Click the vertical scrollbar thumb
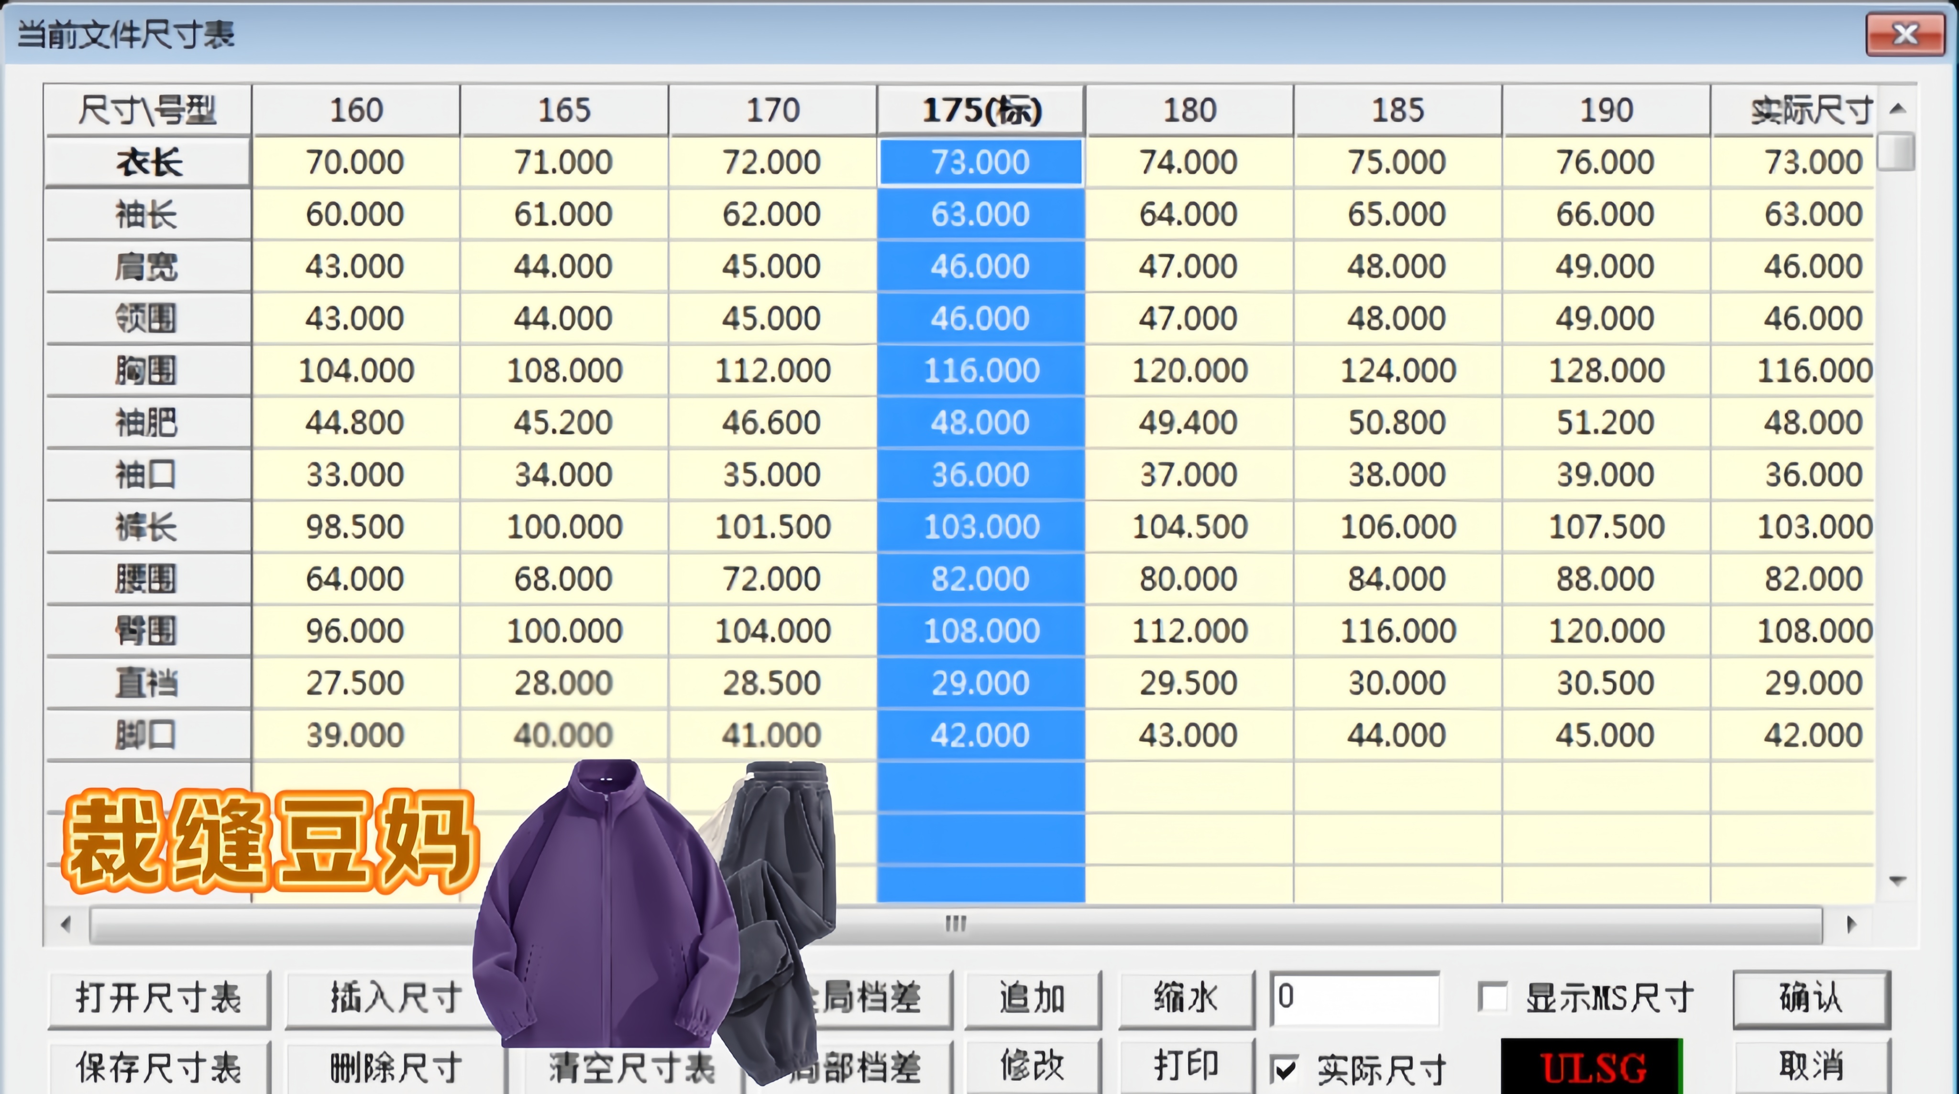 pos(1897,151)
